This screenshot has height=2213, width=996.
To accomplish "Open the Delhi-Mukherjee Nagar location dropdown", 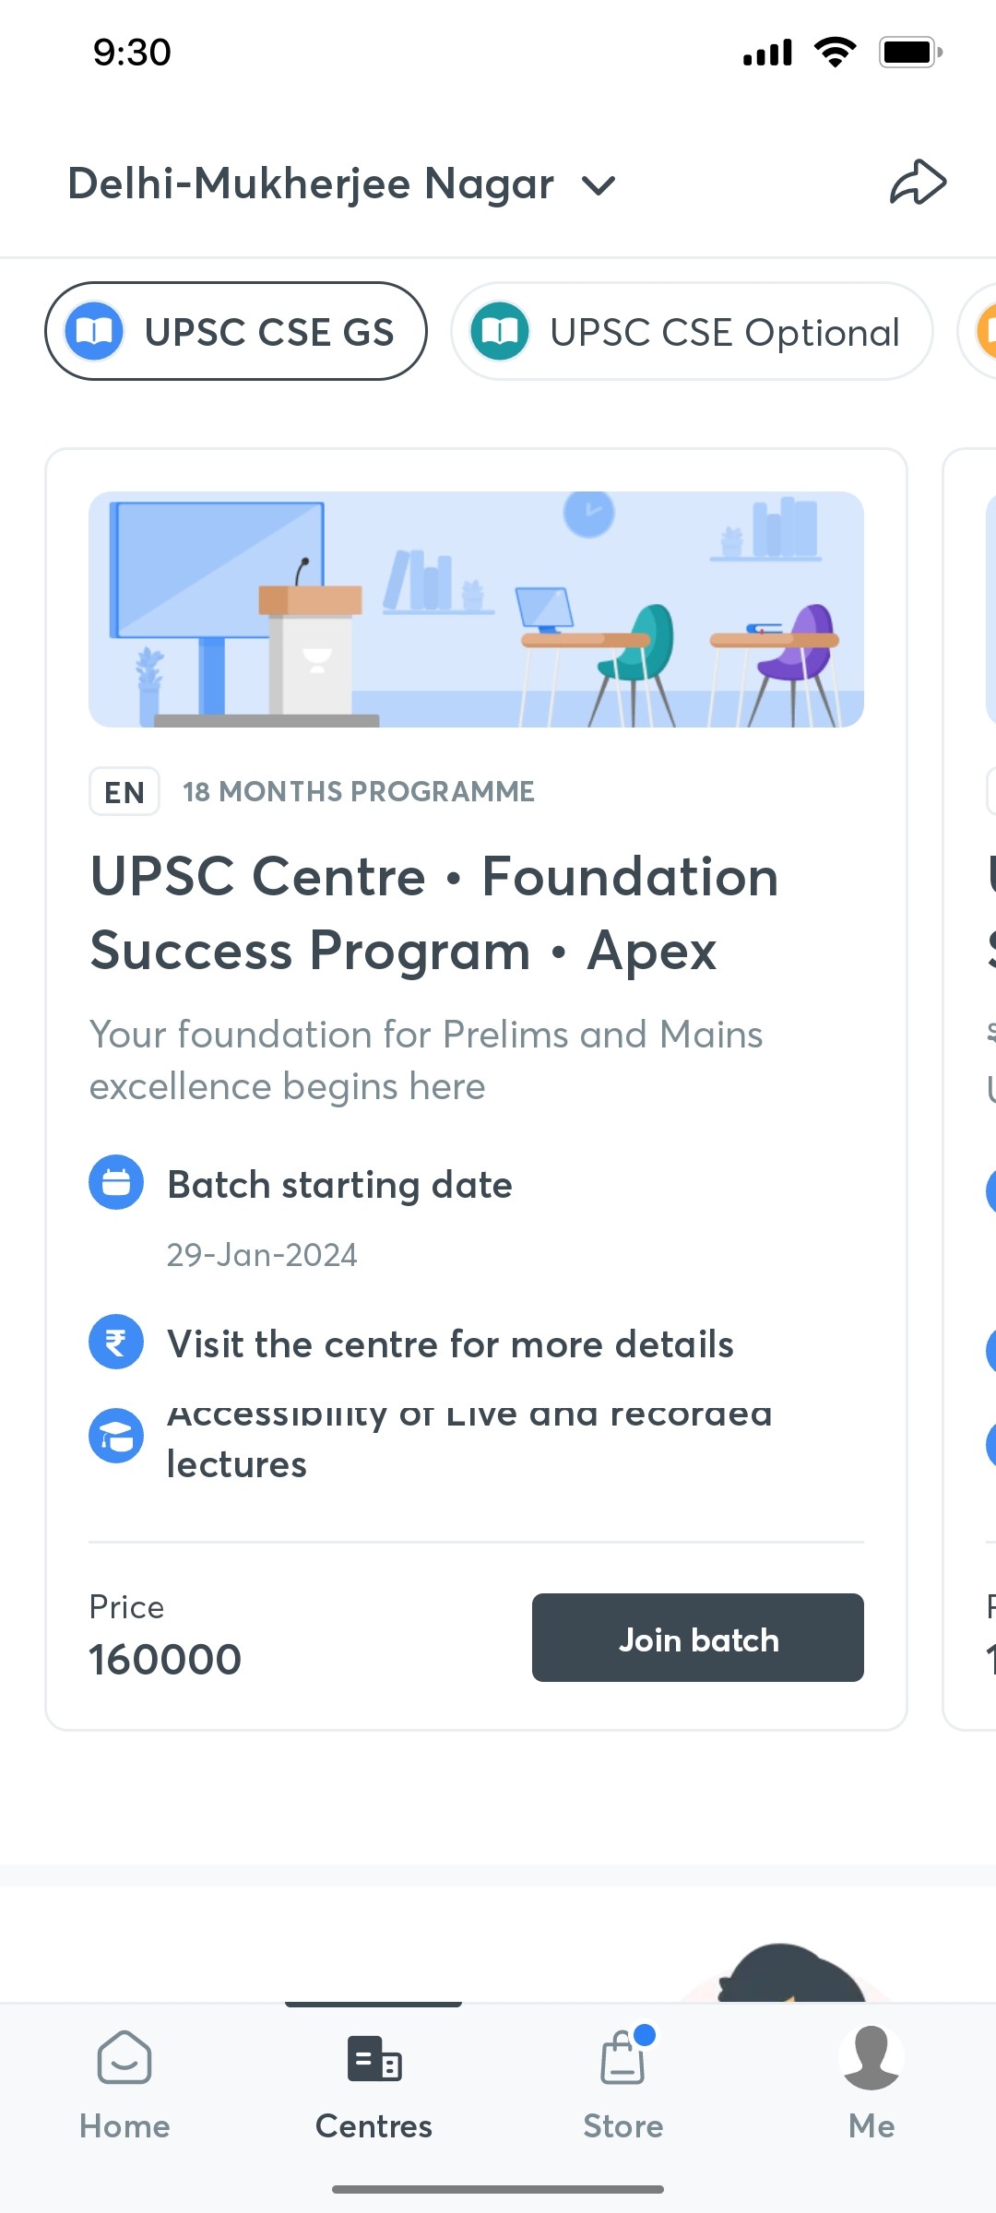I will [x=341, y=183].
